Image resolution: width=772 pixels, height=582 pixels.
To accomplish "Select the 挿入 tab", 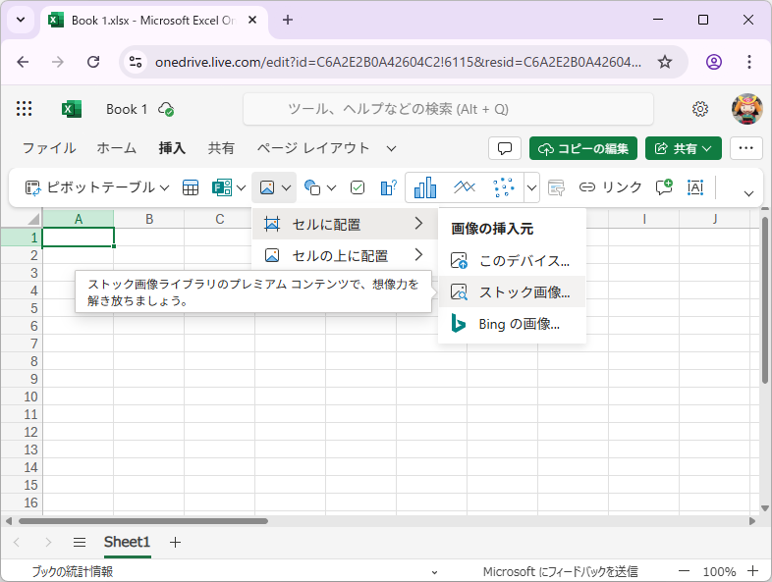I will (x=172, y=148).
